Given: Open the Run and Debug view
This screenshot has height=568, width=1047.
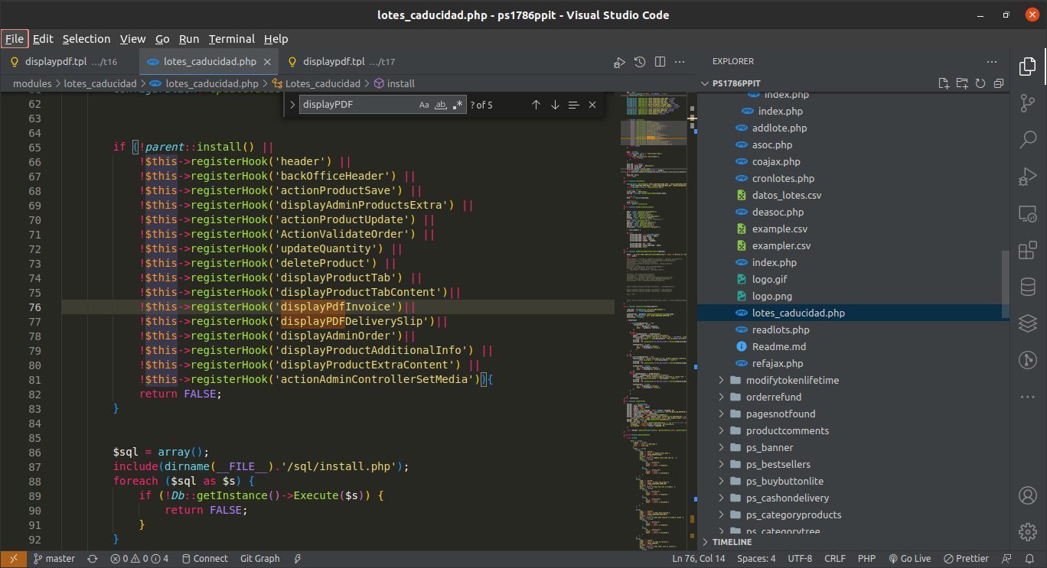Looking at the screenshot, I should [x=1027, y=177].
